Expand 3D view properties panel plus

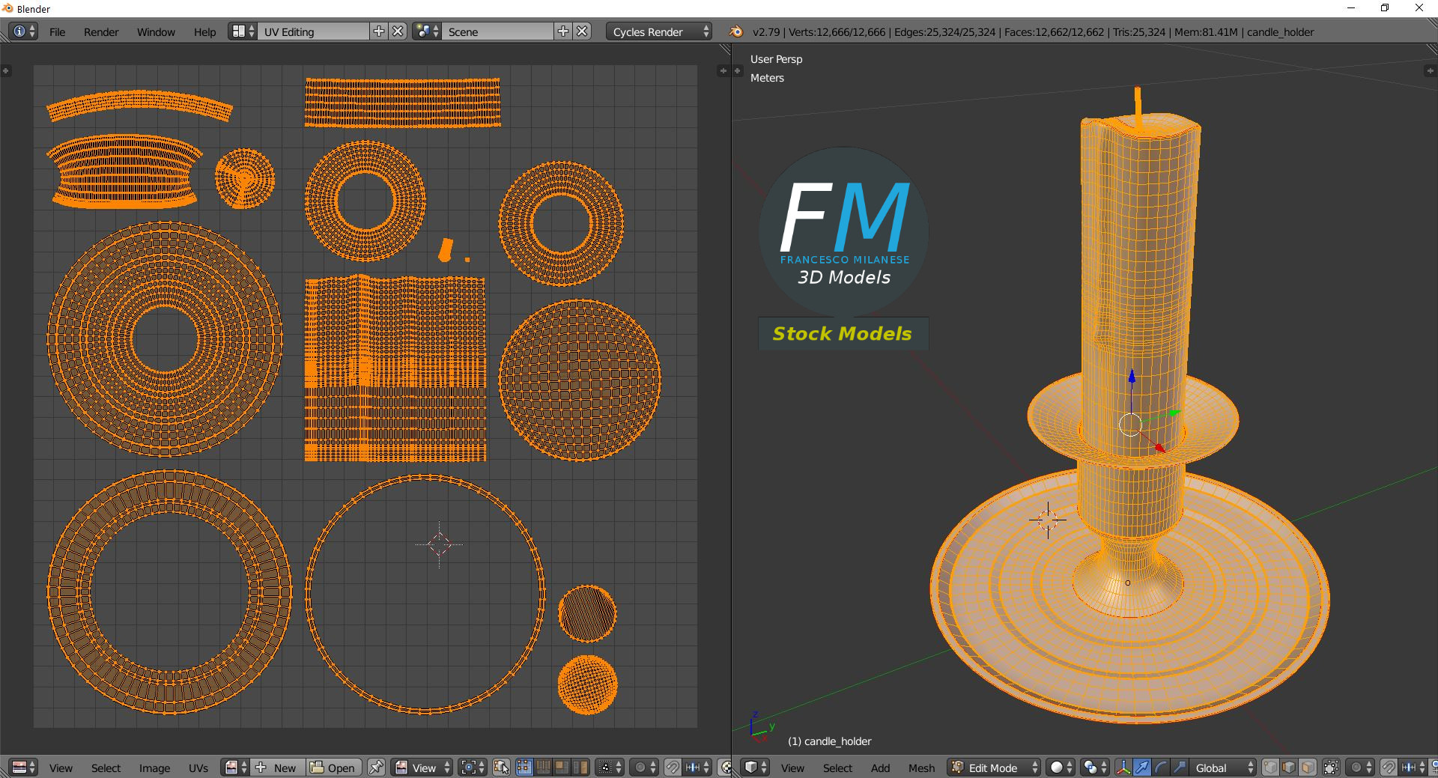[x=1430, y=70]
